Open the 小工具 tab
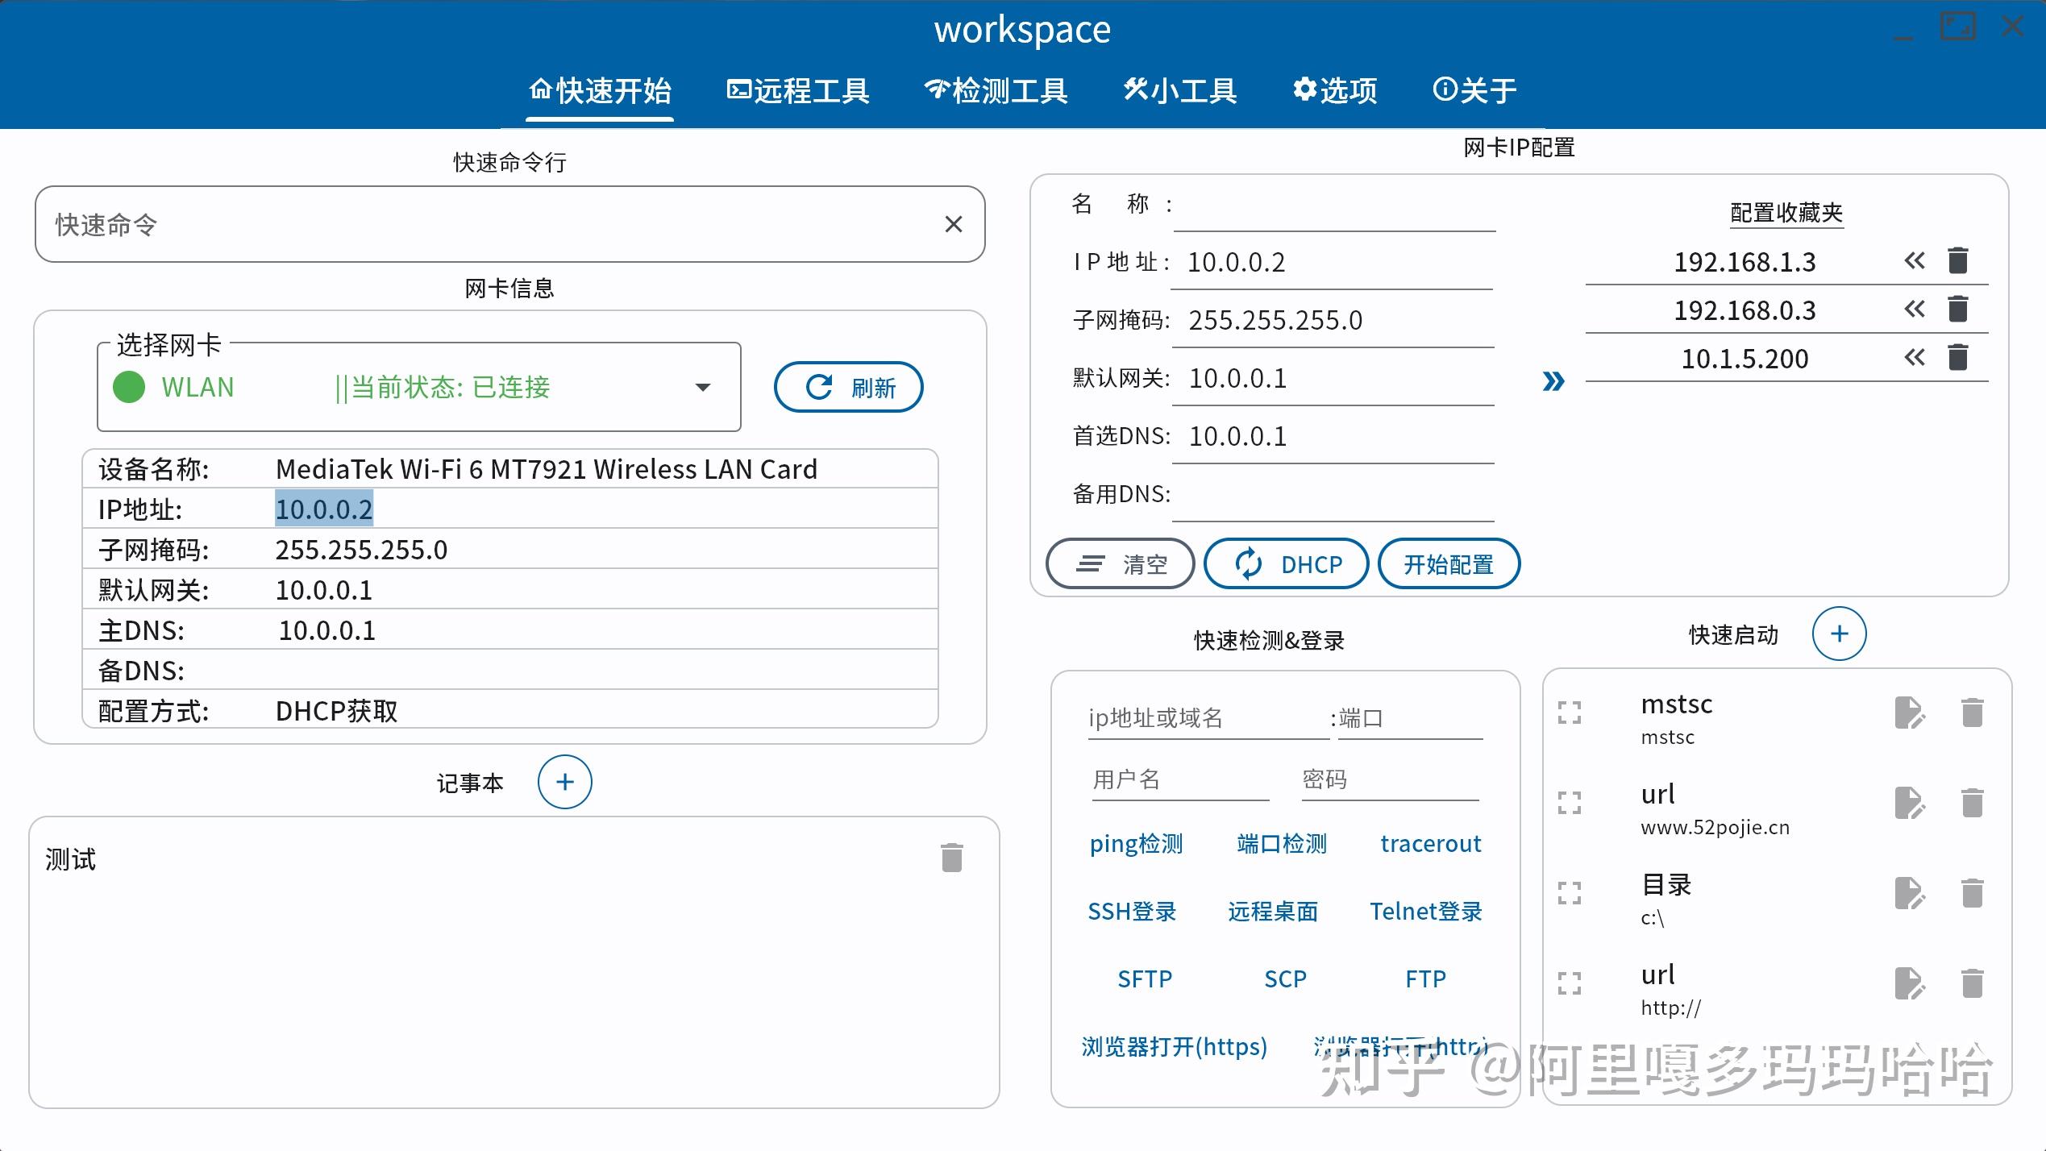This screenshot has width=2046, height=1151. pos(1180,90)
